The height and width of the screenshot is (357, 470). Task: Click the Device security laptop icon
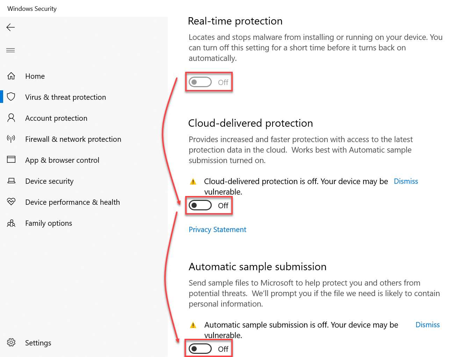pos(11,181)
